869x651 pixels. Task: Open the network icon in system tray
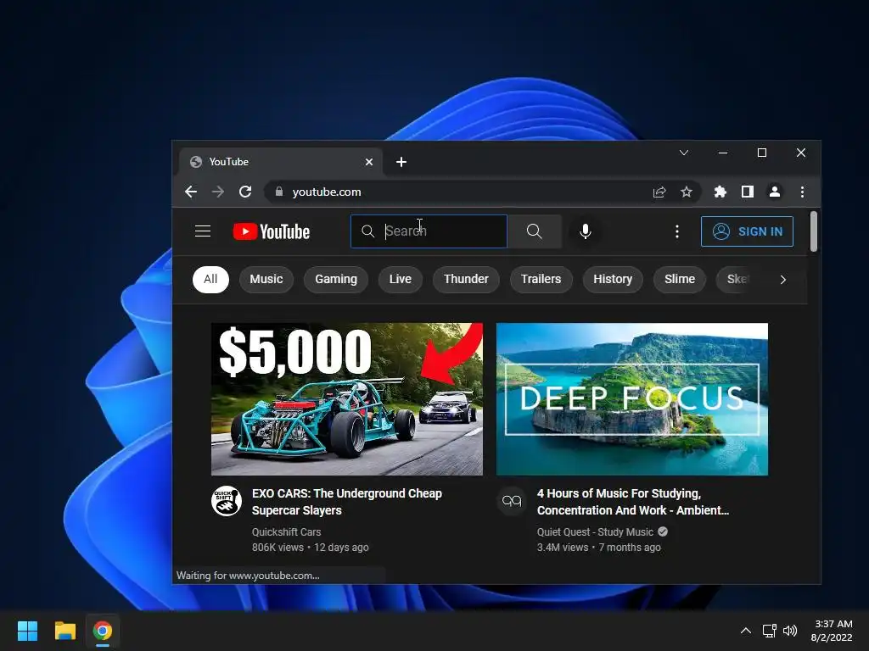point(769,631)
